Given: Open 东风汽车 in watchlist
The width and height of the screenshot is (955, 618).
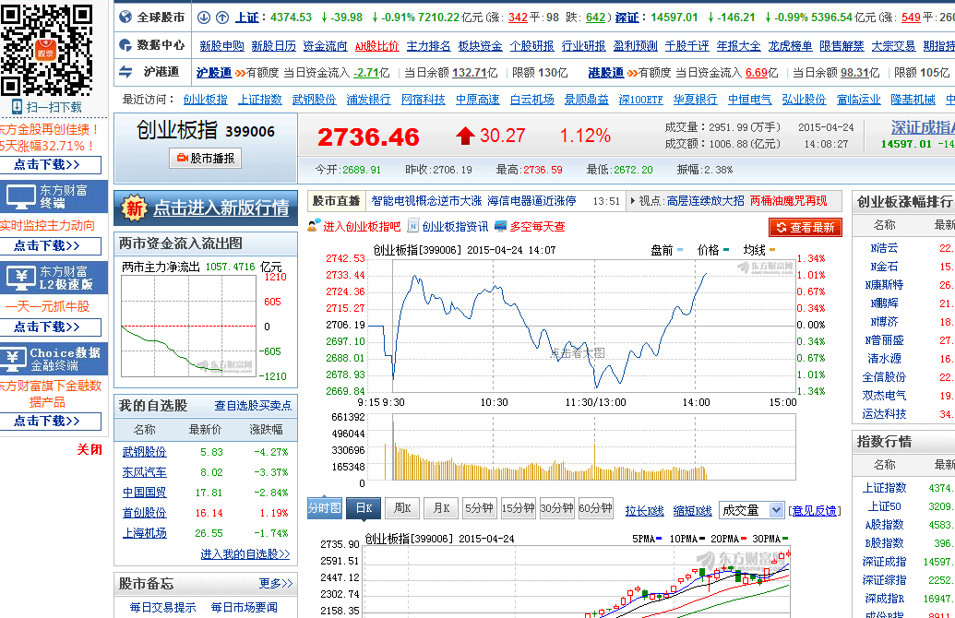Looking at the screenshot, I should click(x=144, y=472).
